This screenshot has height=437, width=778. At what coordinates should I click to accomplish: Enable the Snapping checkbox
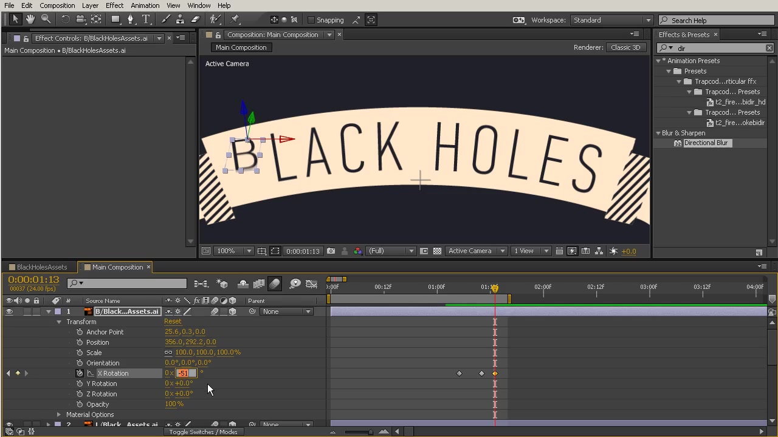311,20
